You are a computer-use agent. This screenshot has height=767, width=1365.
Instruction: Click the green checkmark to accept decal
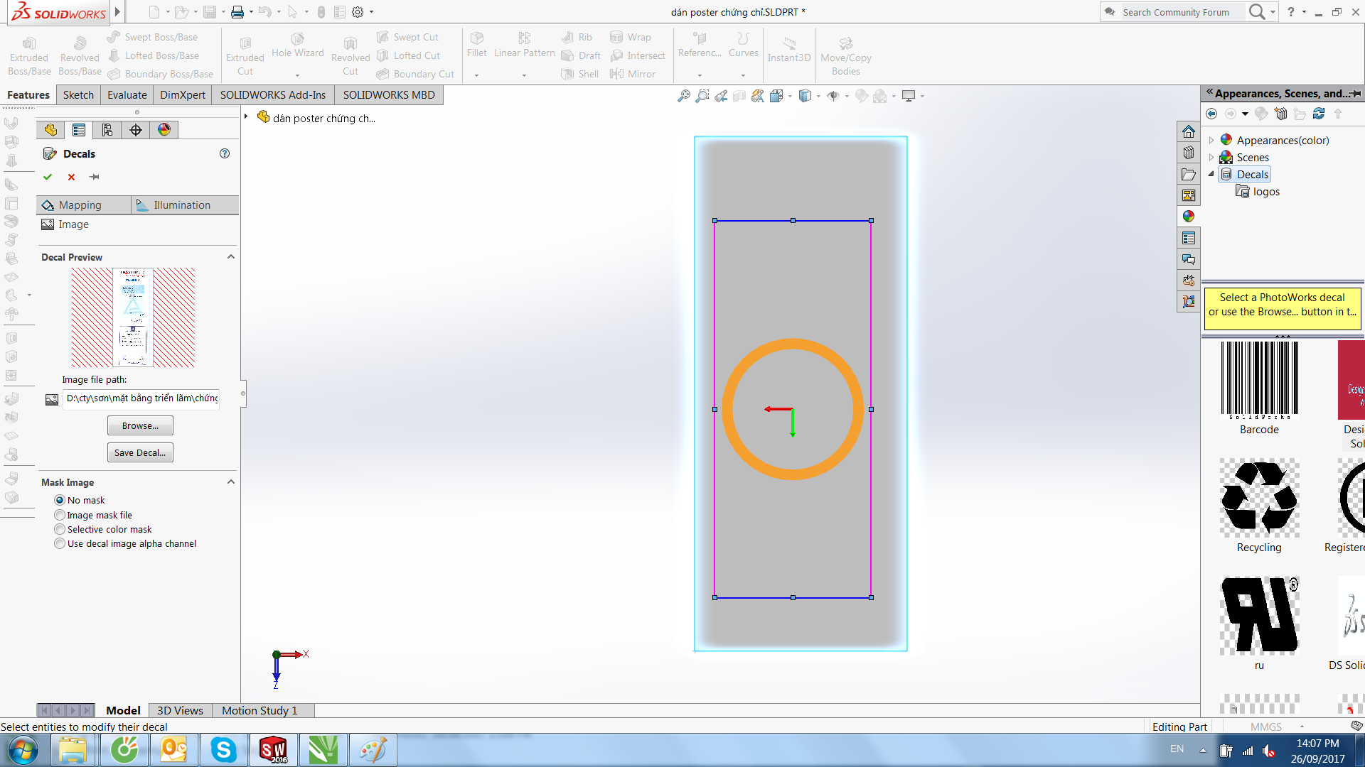point(48,177)
